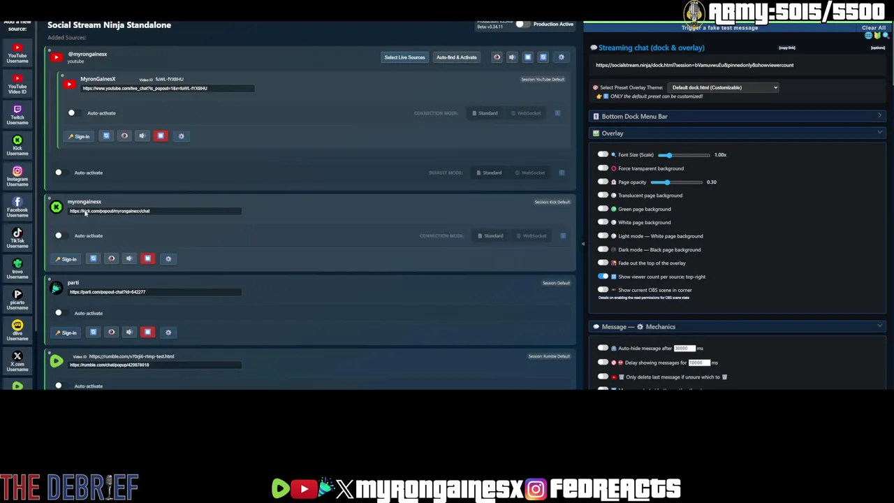Screen dimensions: 894x503
Task: Open the Preset Overlay Theme dropdown
Action: tap(723, 87)
